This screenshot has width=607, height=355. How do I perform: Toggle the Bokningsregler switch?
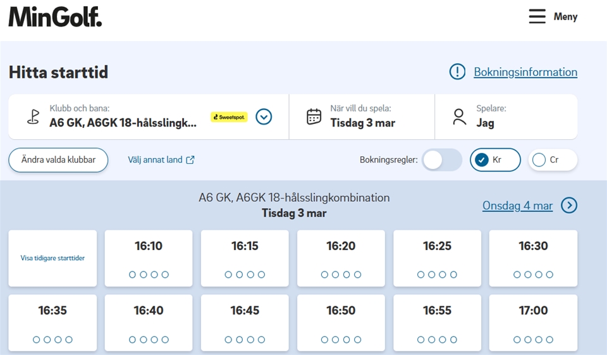tap(442, 160)
